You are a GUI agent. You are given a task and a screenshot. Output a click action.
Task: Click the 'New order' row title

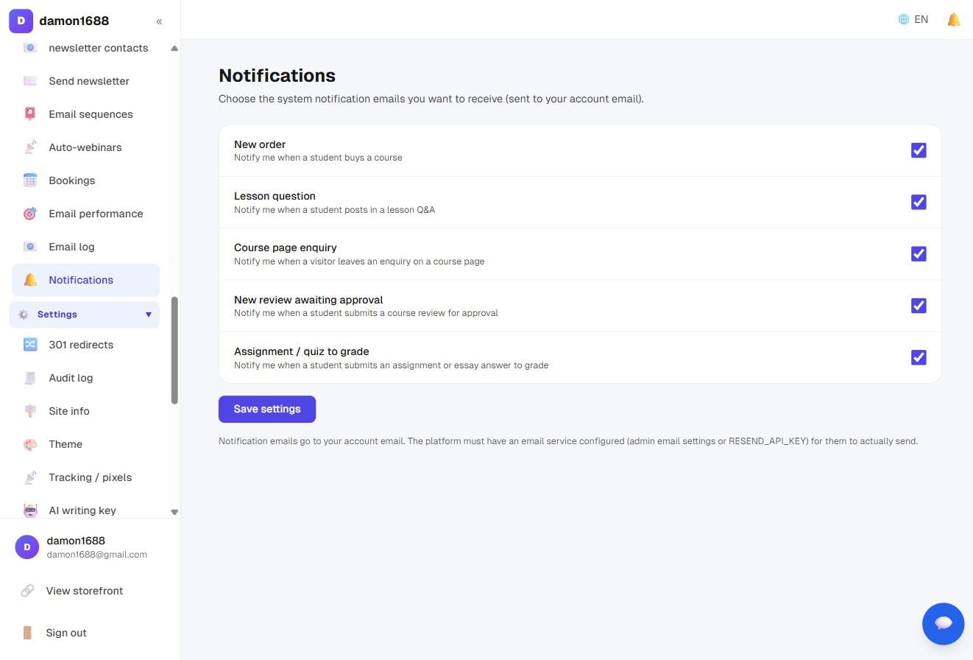point(260,144)
